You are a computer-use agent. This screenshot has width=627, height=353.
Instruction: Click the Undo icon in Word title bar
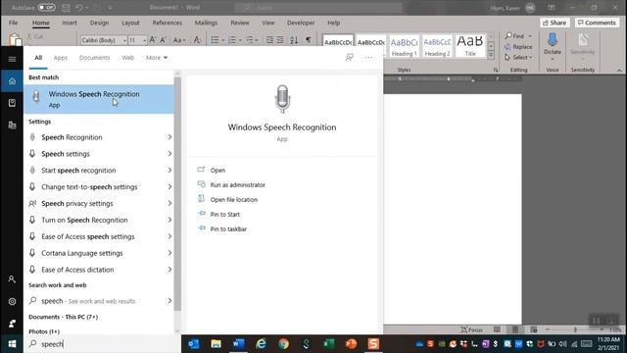tap(79, 7)
